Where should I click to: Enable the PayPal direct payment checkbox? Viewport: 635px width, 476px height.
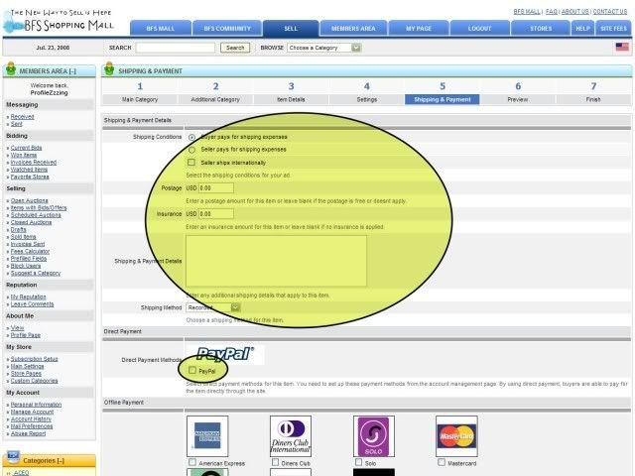tap(192, 370)
